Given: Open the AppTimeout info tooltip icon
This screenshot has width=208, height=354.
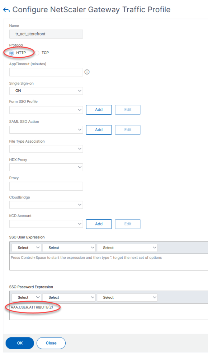Looking at the screenshot, I should (x=87, y=72).
